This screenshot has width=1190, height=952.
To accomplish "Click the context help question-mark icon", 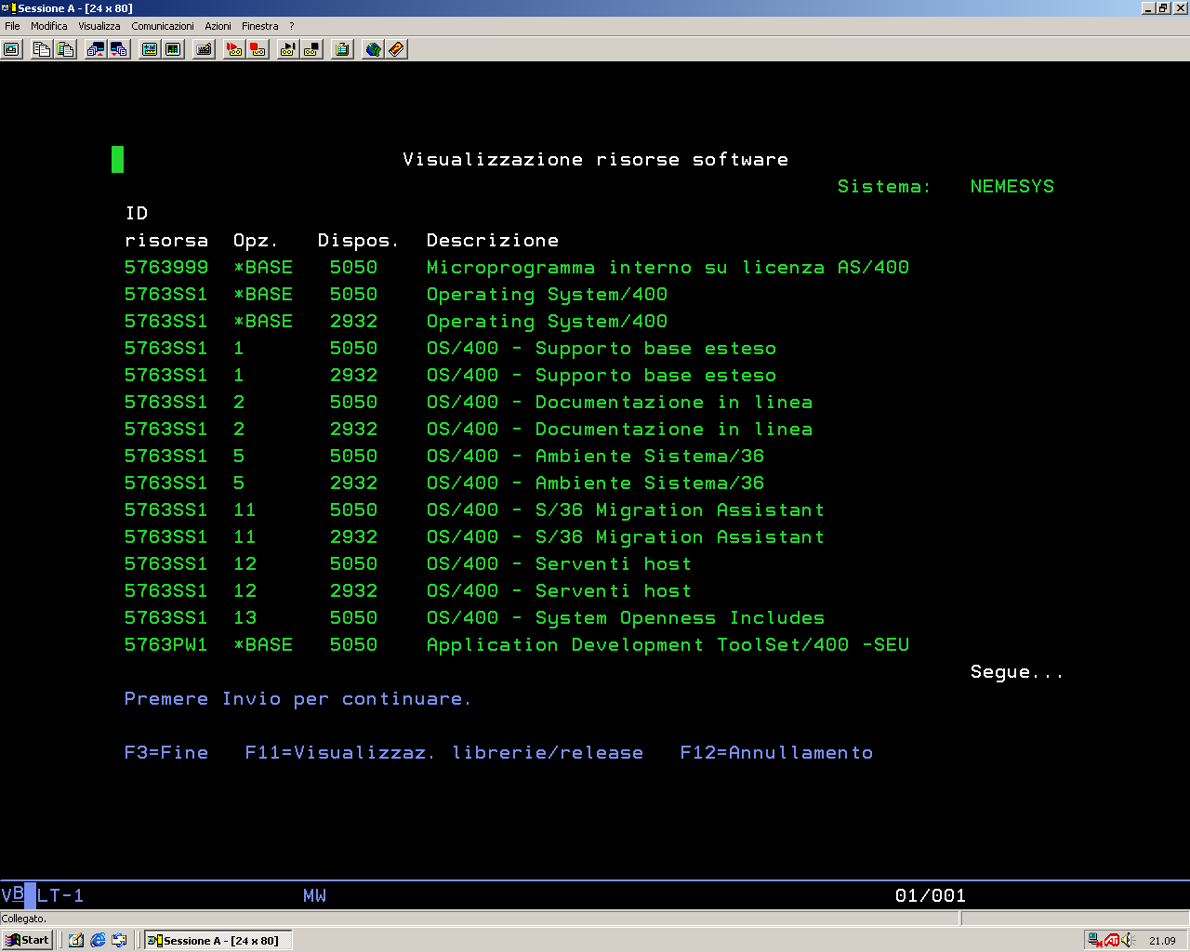I will (x=397, y=49).
